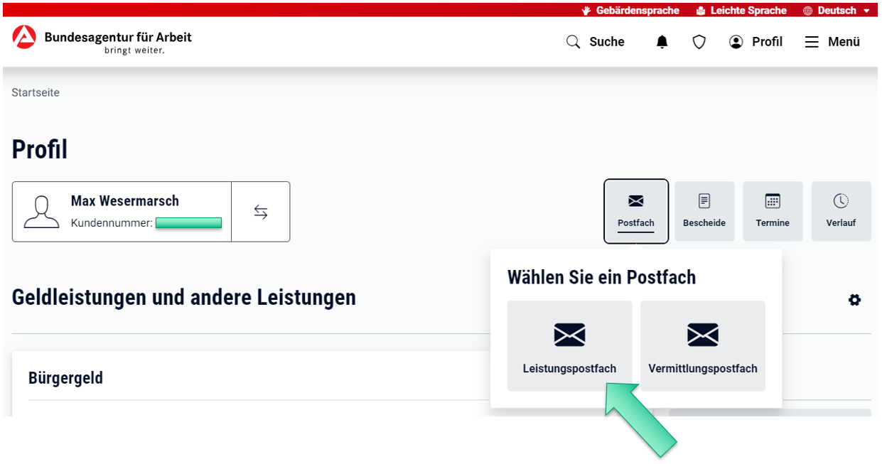Image resolution: width=882 pixels, height=464 pixels.
Task: Expand the Deutsch language dropdown
Action: (837, 11)
